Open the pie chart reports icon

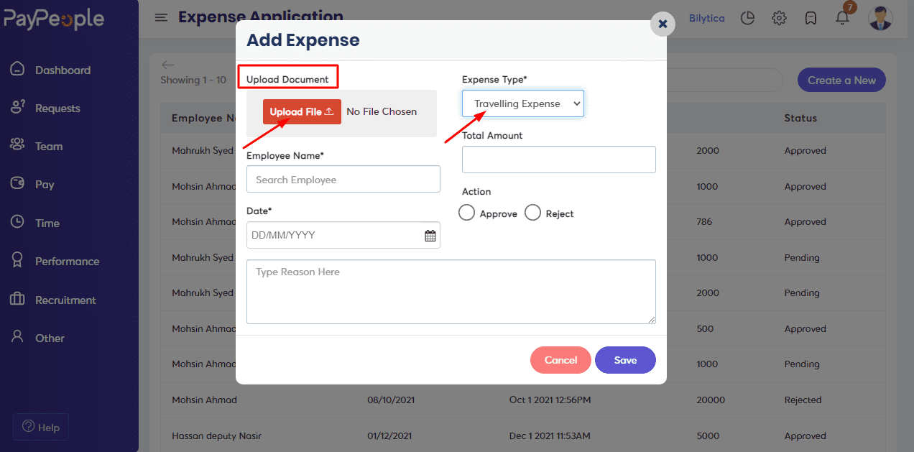(x=747, y=18)
